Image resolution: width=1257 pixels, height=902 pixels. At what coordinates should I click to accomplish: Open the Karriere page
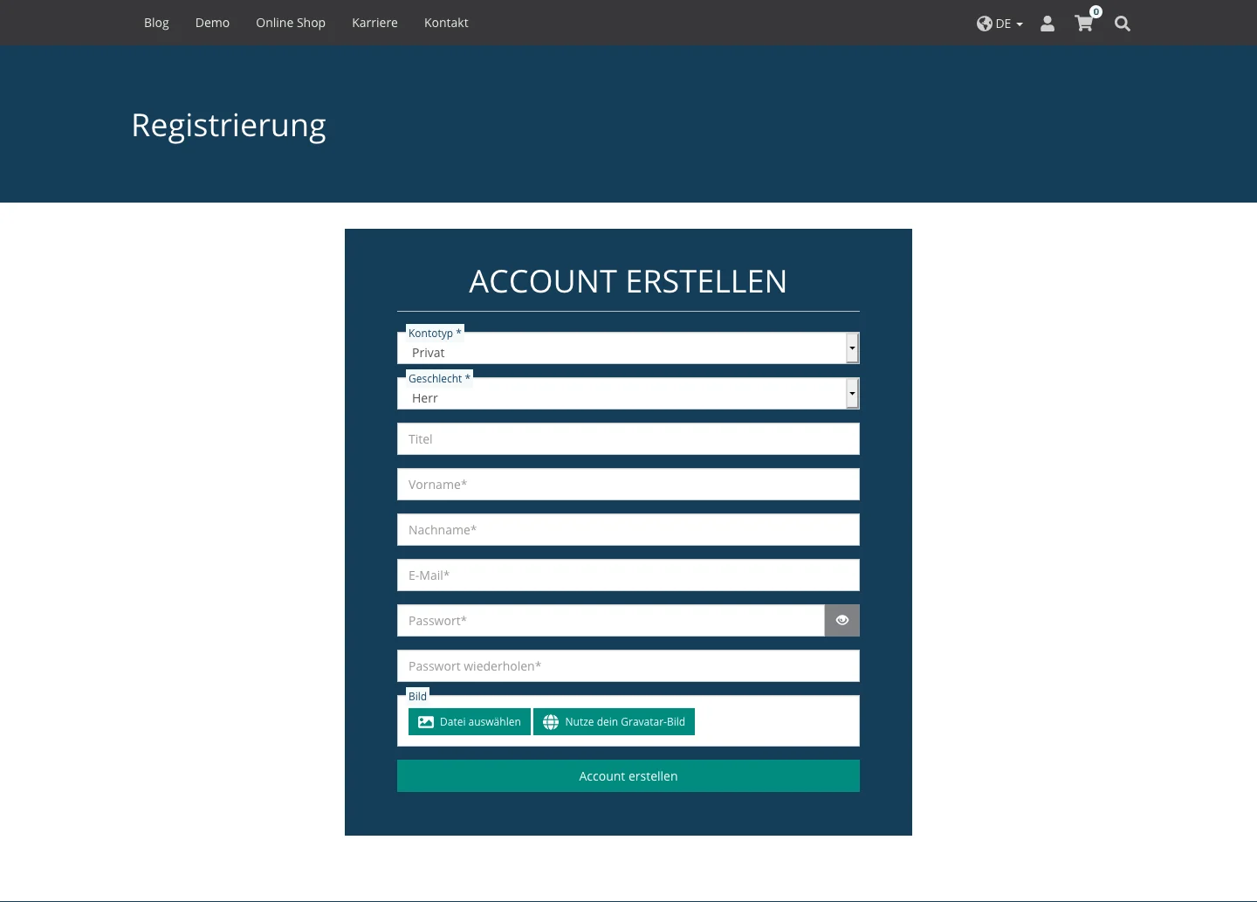pyautogui.click(x=374, y=23)
